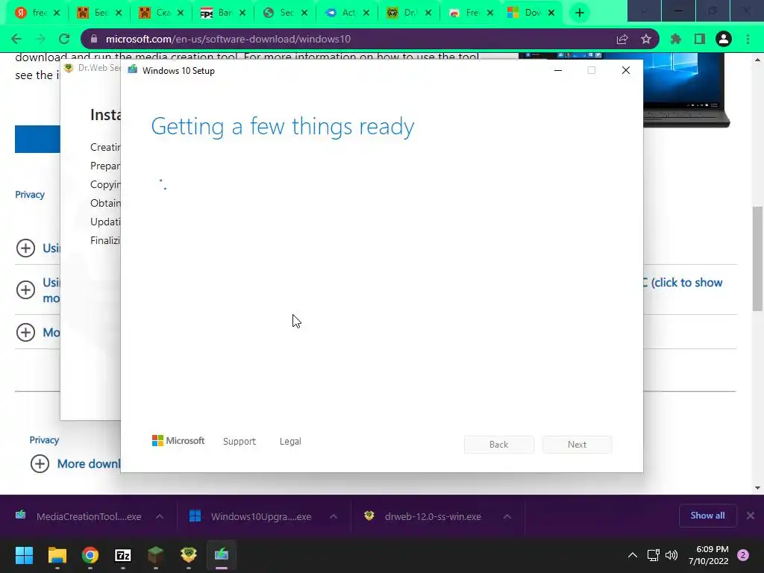Click the lower Privacy link on webpage

(x=44, y=440)
